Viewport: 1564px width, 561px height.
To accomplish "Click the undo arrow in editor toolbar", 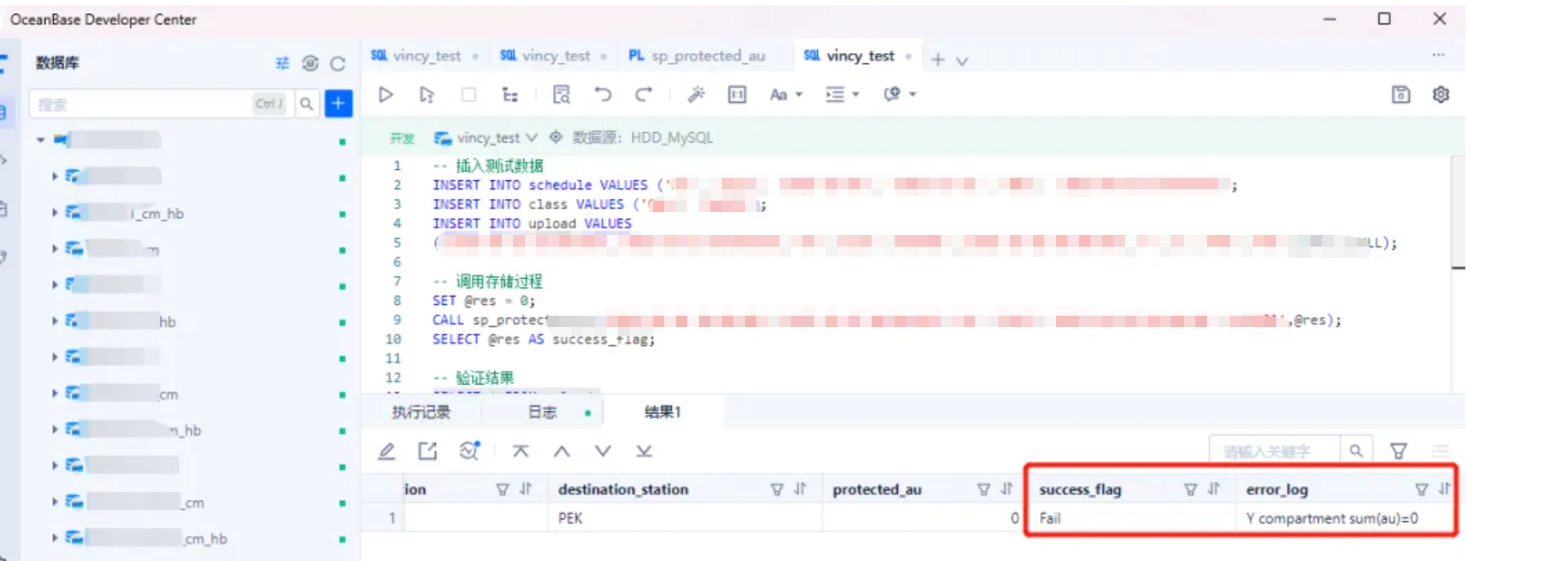I will coord(602,95).
